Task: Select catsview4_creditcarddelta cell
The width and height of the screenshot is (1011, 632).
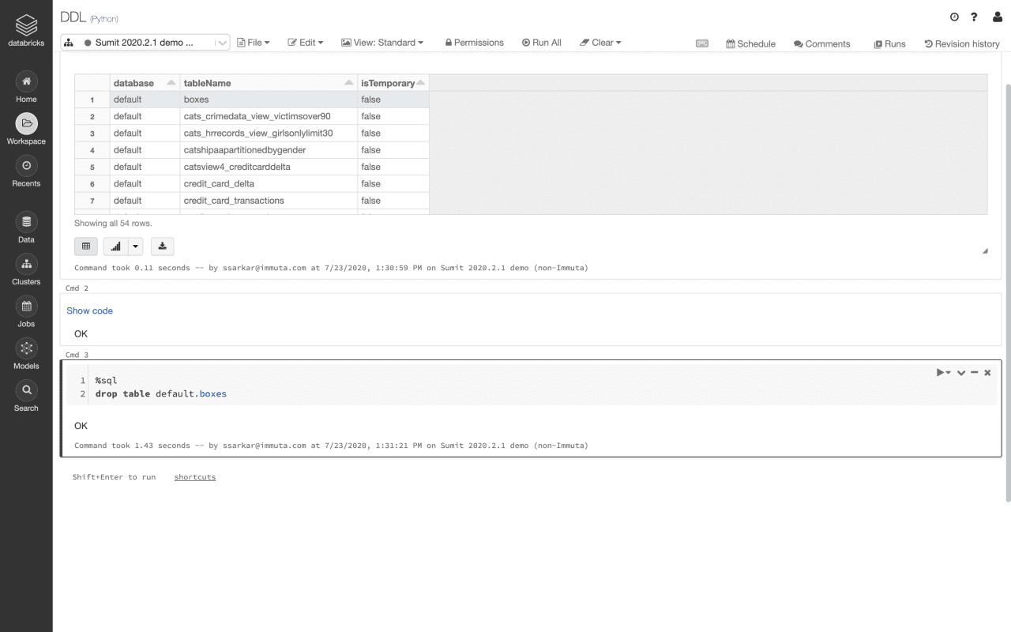Action: coord(269,167)
